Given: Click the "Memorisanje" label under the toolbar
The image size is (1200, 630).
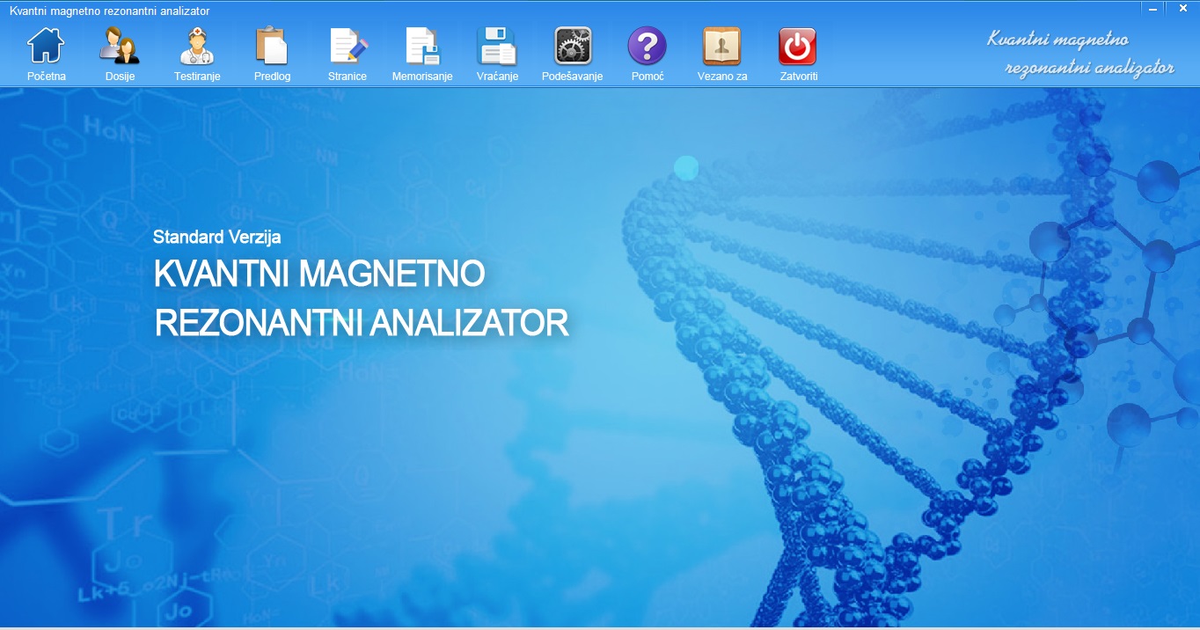Looking at the screenshot, I should [422, 77].
